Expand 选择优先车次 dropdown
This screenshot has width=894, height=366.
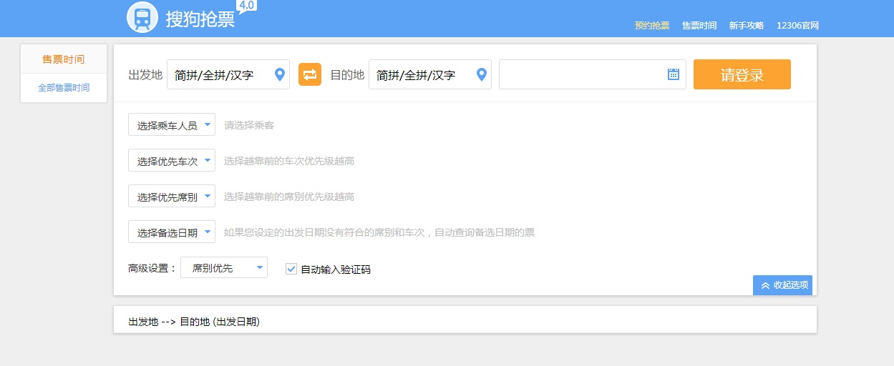click(x=172, y=161)
